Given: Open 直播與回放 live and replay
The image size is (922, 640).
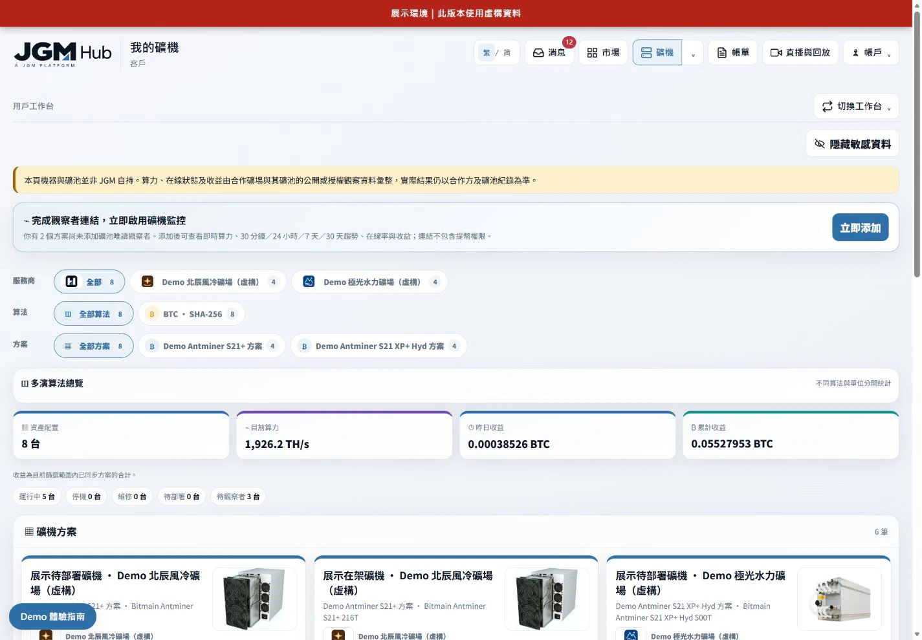Looking at the screenshot, I should pyautogui.click(x=800, y=52).
